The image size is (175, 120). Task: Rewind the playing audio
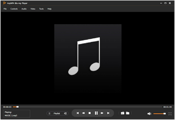83,113
